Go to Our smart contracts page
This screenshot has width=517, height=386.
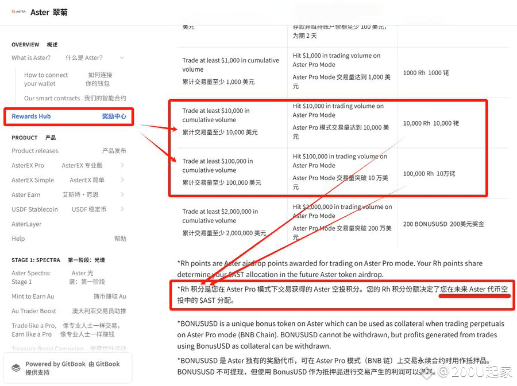(52, 98)
